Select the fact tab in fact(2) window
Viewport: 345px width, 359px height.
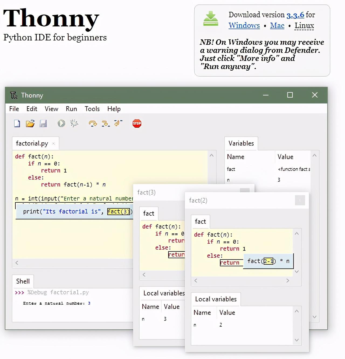point(200,222)
